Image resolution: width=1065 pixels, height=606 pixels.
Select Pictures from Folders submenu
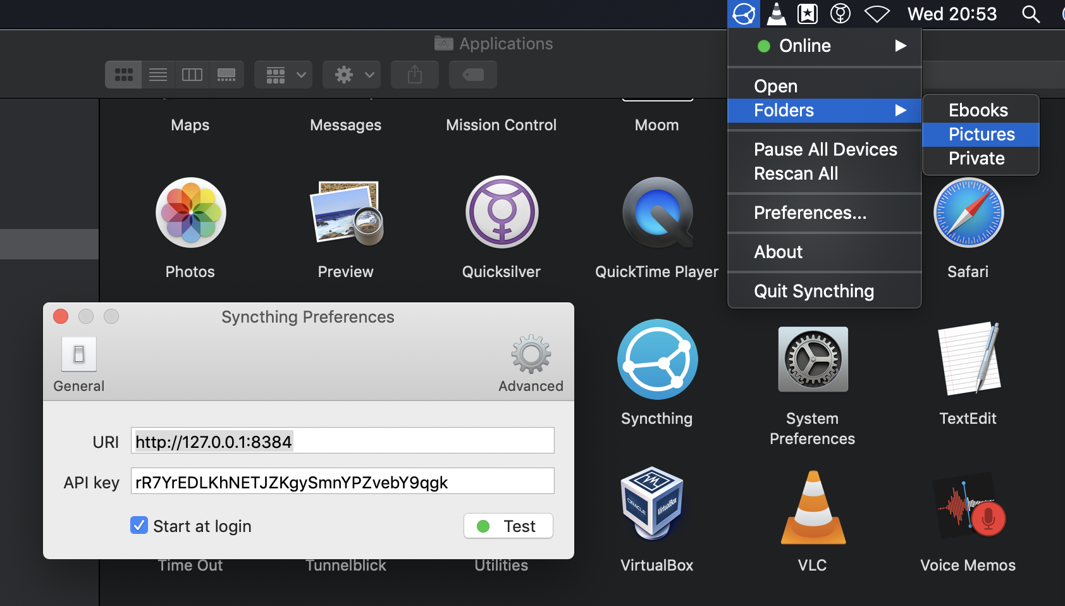point(980,134)
